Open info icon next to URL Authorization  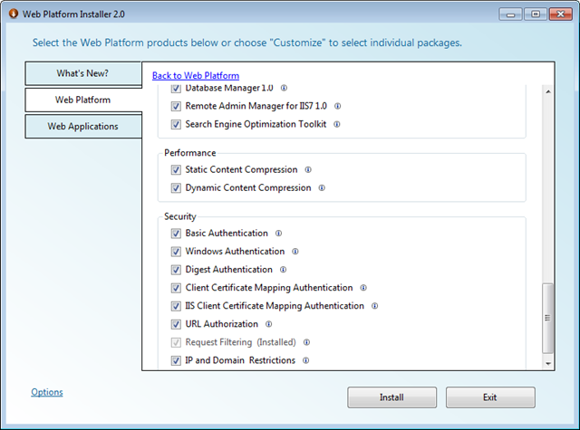[x=268, y=324]
